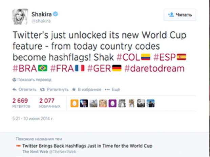Click the reply arrow icon Ответить
The height and width of the screenshot is (157, 210).
tap(14, 89)
